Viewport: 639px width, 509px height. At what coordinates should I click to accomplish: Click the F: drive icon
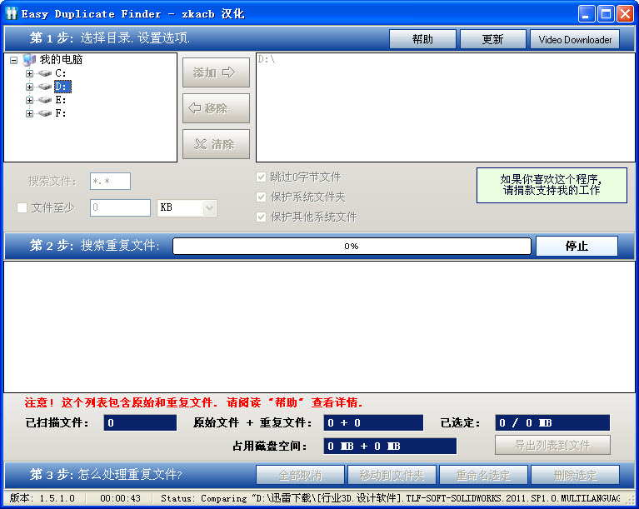pyautogui.click(x=45, y=113)
